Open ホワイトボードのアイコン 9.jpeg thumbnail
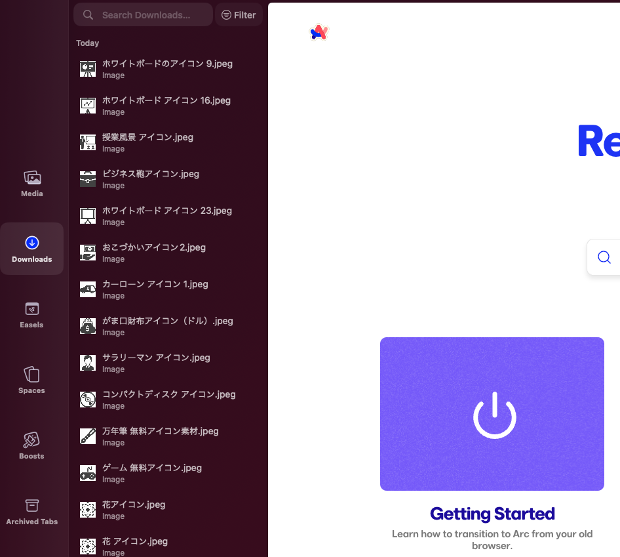 point(88,70)
